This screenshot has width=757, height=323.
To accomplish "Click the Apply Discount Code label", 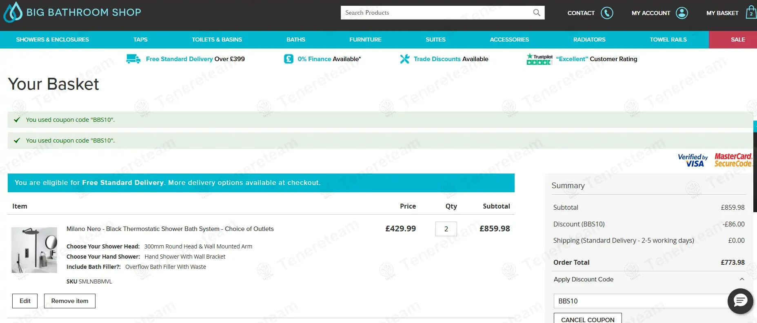I will (584, 279).
